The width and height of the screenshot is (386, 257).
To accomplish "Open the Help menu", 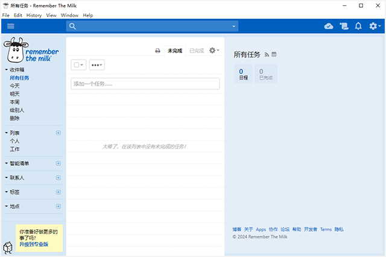I will [88, 15].
